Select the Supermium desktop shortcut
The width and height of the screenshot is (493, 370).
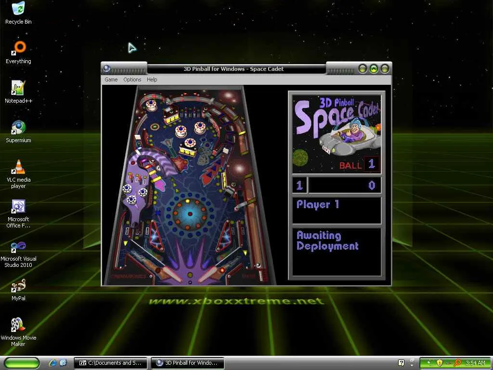18,132
